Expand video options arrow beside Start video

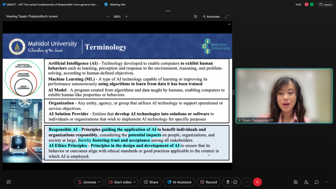coord(134,182)
